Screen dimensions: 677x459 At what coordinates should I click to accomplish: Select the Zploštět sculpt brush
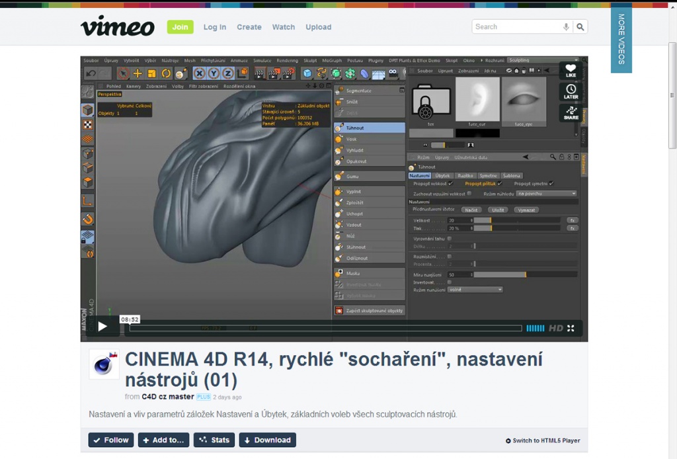[x=370, y=202]
